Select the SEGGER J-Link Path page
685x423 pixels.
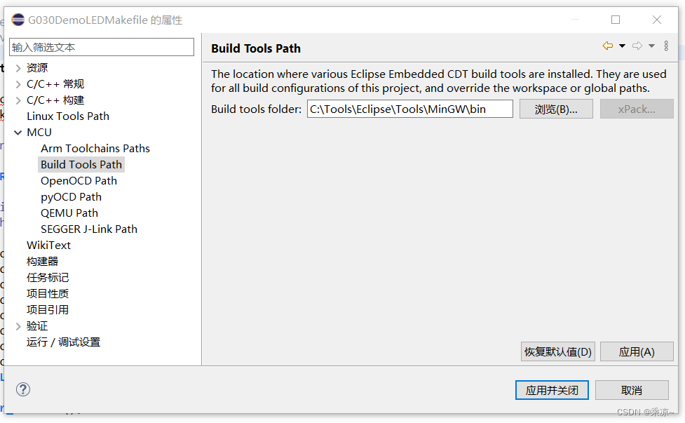click(88, 229)
